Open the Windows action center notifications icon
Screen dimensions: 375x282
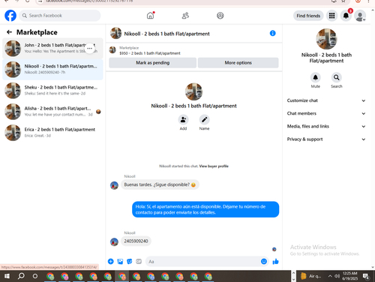point(366,276)
